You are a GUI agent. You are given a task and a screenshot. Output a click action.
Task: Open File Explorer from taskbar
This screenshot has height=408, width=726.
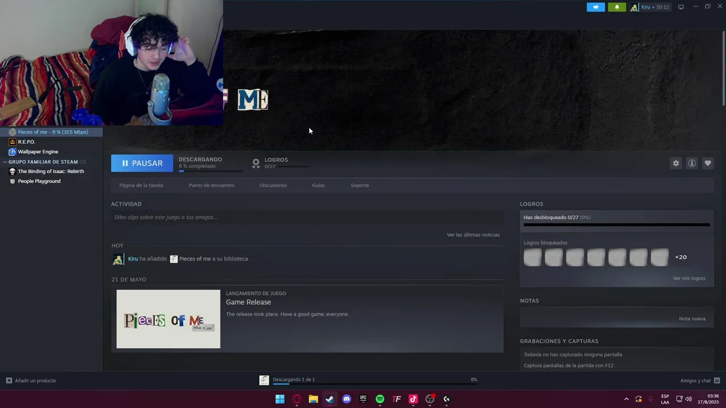click(313, 399)
